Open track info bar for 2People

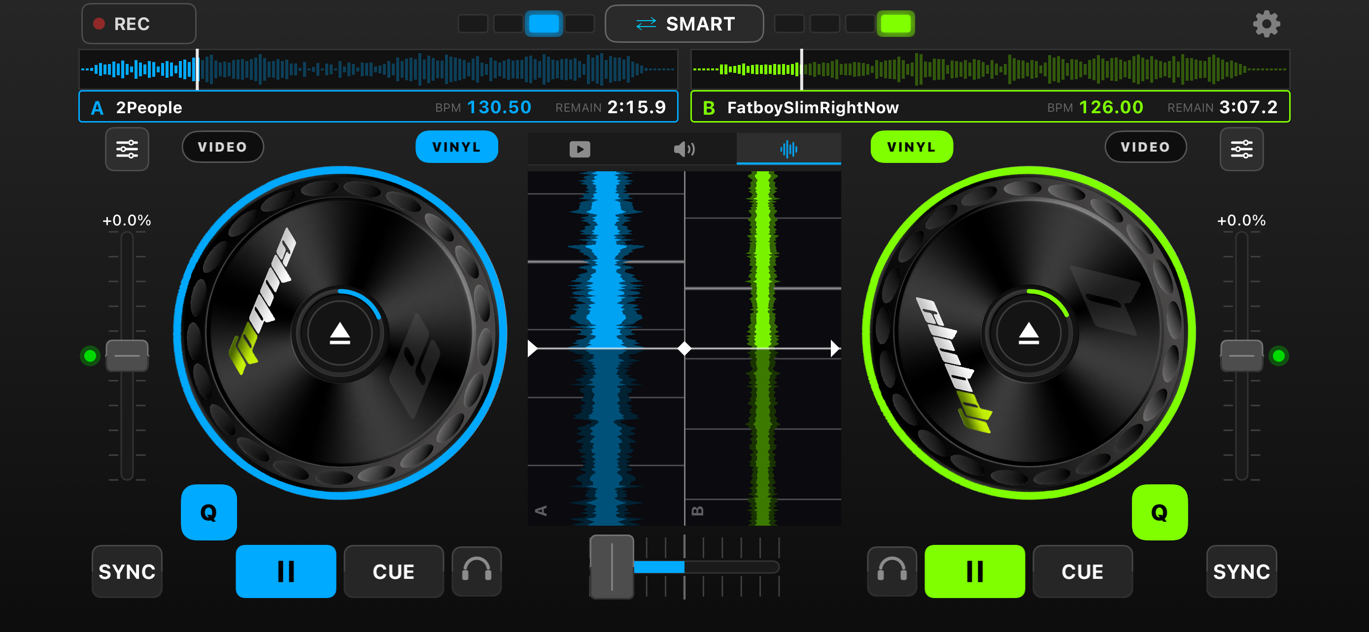pos(378,107)
